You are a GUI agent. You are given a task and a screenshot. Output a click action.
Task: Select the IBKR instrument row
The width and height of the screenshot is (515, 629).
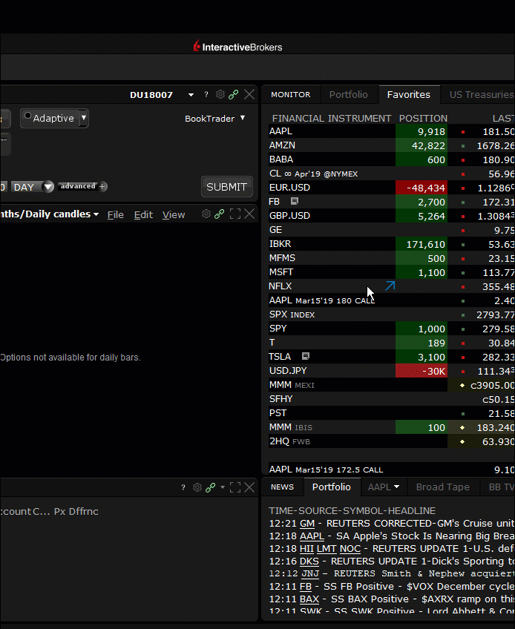(x=391, y=244)
